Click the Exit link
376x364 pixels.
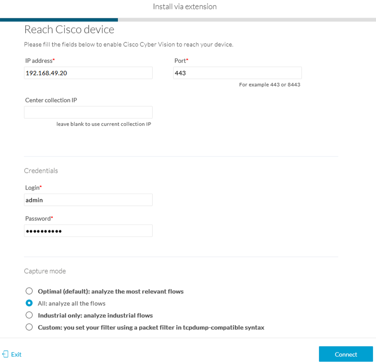pyautogui.click(x=16, y=354)
